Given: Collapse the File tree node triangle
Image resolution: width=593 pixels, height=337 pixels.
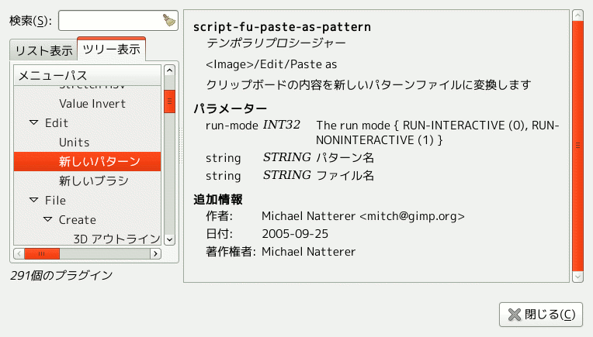Looking at the screenshot, I should pos(33,200).
